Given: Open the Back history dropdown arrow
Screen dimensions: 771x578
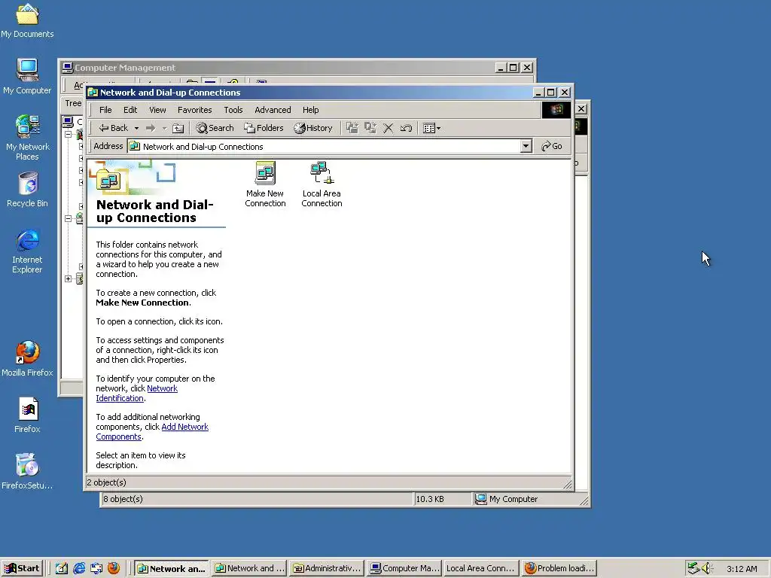Looking at the screenshot, I should [x=137, y=128].
